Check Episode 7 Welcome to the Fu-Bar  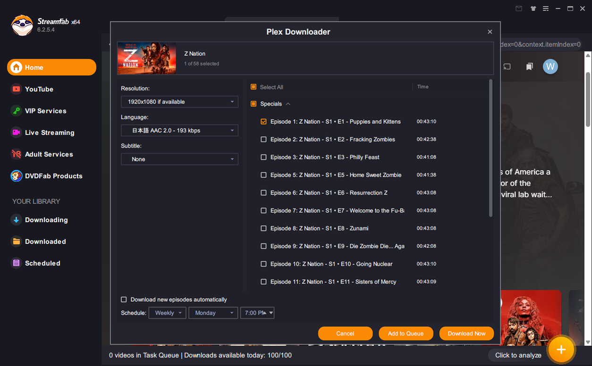pos(264,211)
